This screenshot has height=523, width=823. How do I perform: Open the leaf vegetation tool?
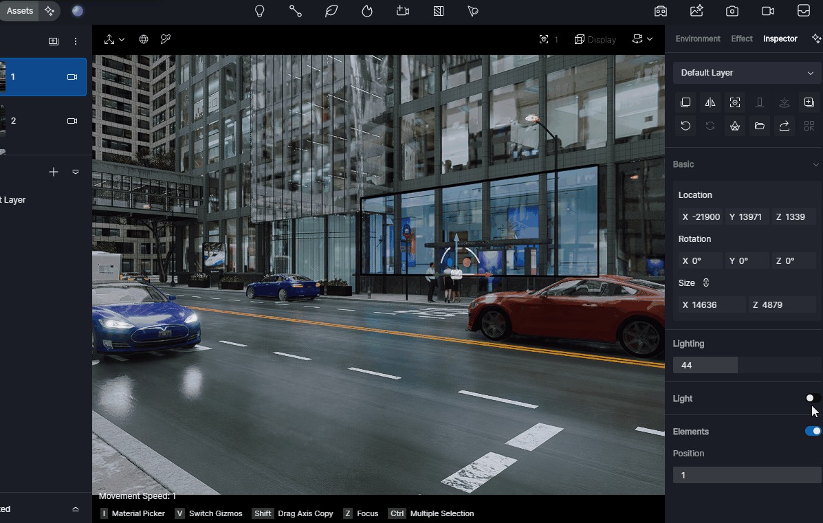pyautogui.click(x=331, y=11)
